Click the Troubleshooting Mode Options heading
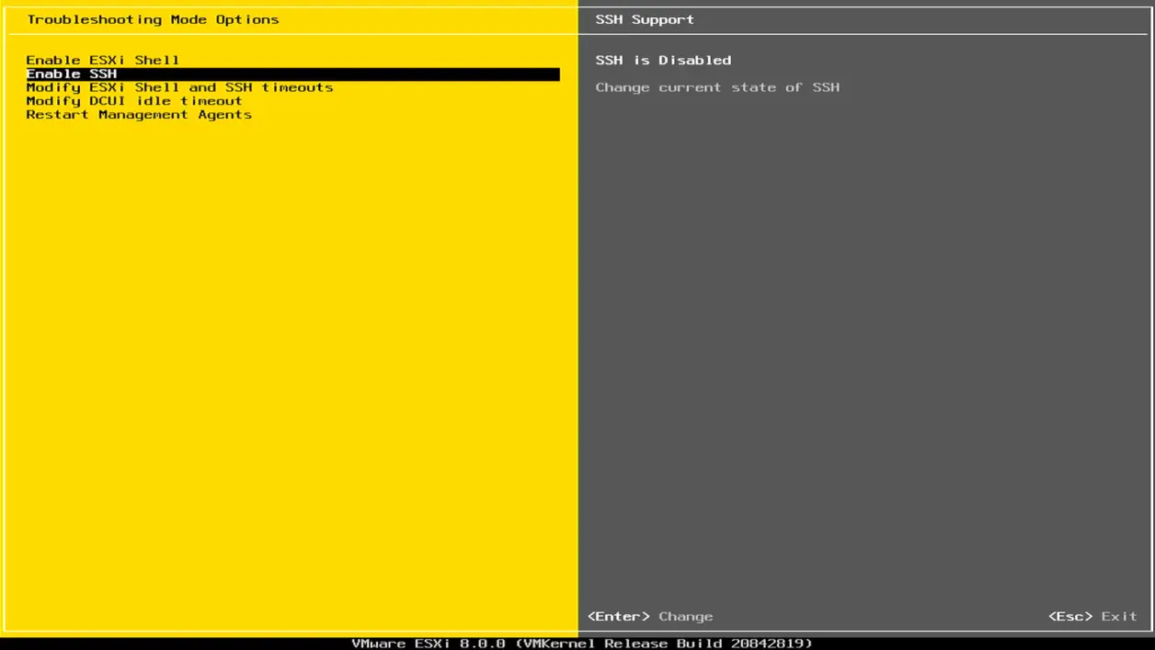Viewport: 1155px width, 650px height. pos(153,19)
